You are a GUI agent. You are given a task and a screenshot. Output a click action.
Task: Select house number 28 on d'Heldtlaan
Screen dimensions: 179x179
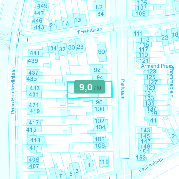point(80,47)
